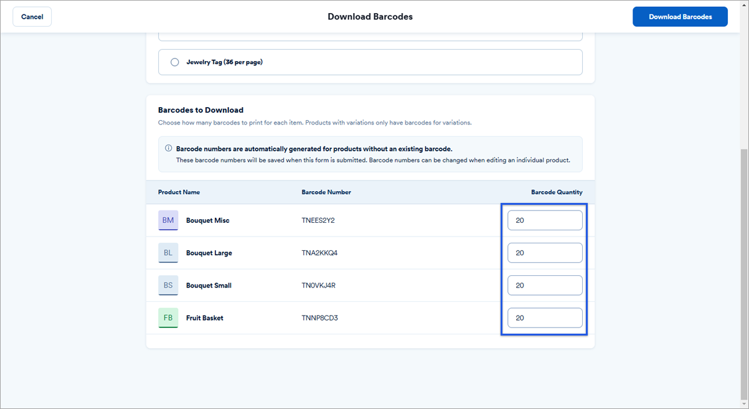Edit the Bouquet Large barcode quantity field
The width and height of the screenshot is (749, 409).
point(545,253)
